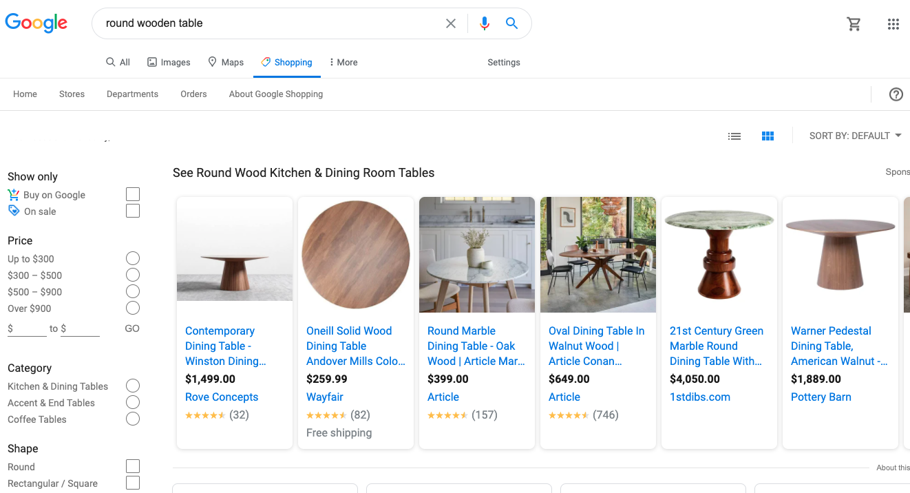The height and width of the screenshot is (493, 910).
Task: Open the Stores section
Action: click(x=72, y=94)
